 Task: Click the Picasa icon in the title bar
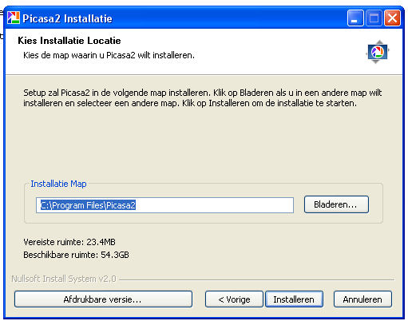click(x=14, y=18)
